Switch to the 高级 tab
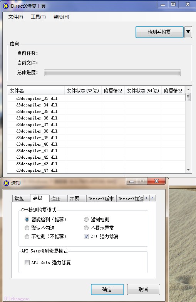Screen dimensions: 196x302 [40, 198]
